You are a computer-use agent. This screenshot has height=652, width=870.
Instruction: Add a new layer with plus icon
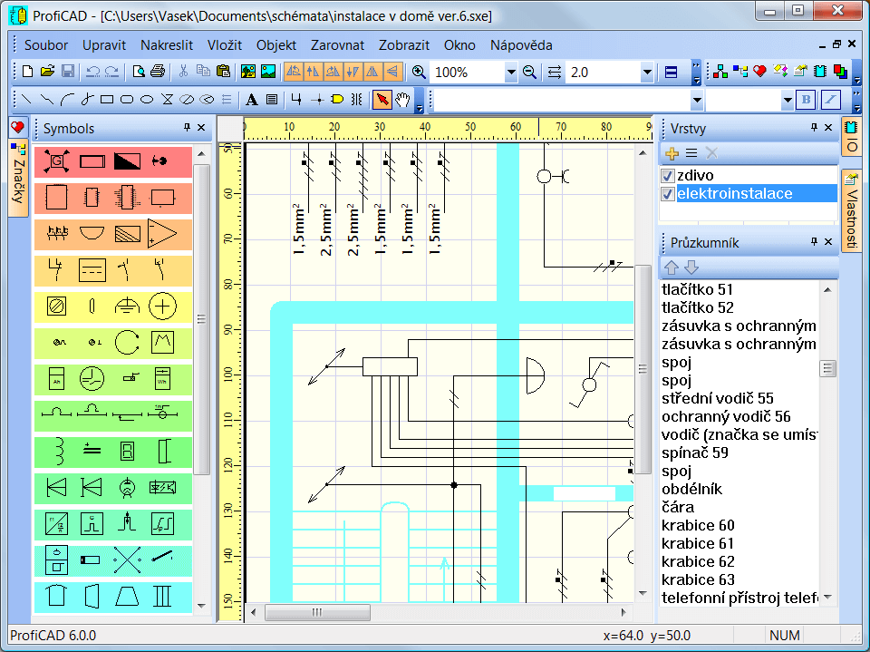(672, 153)
